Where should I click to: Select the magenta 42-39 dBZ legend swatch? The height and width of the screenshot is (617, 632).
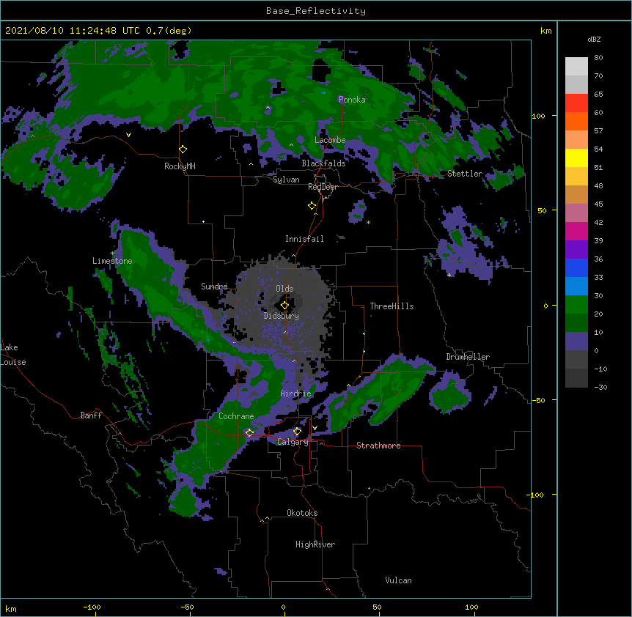click(576, 231)
